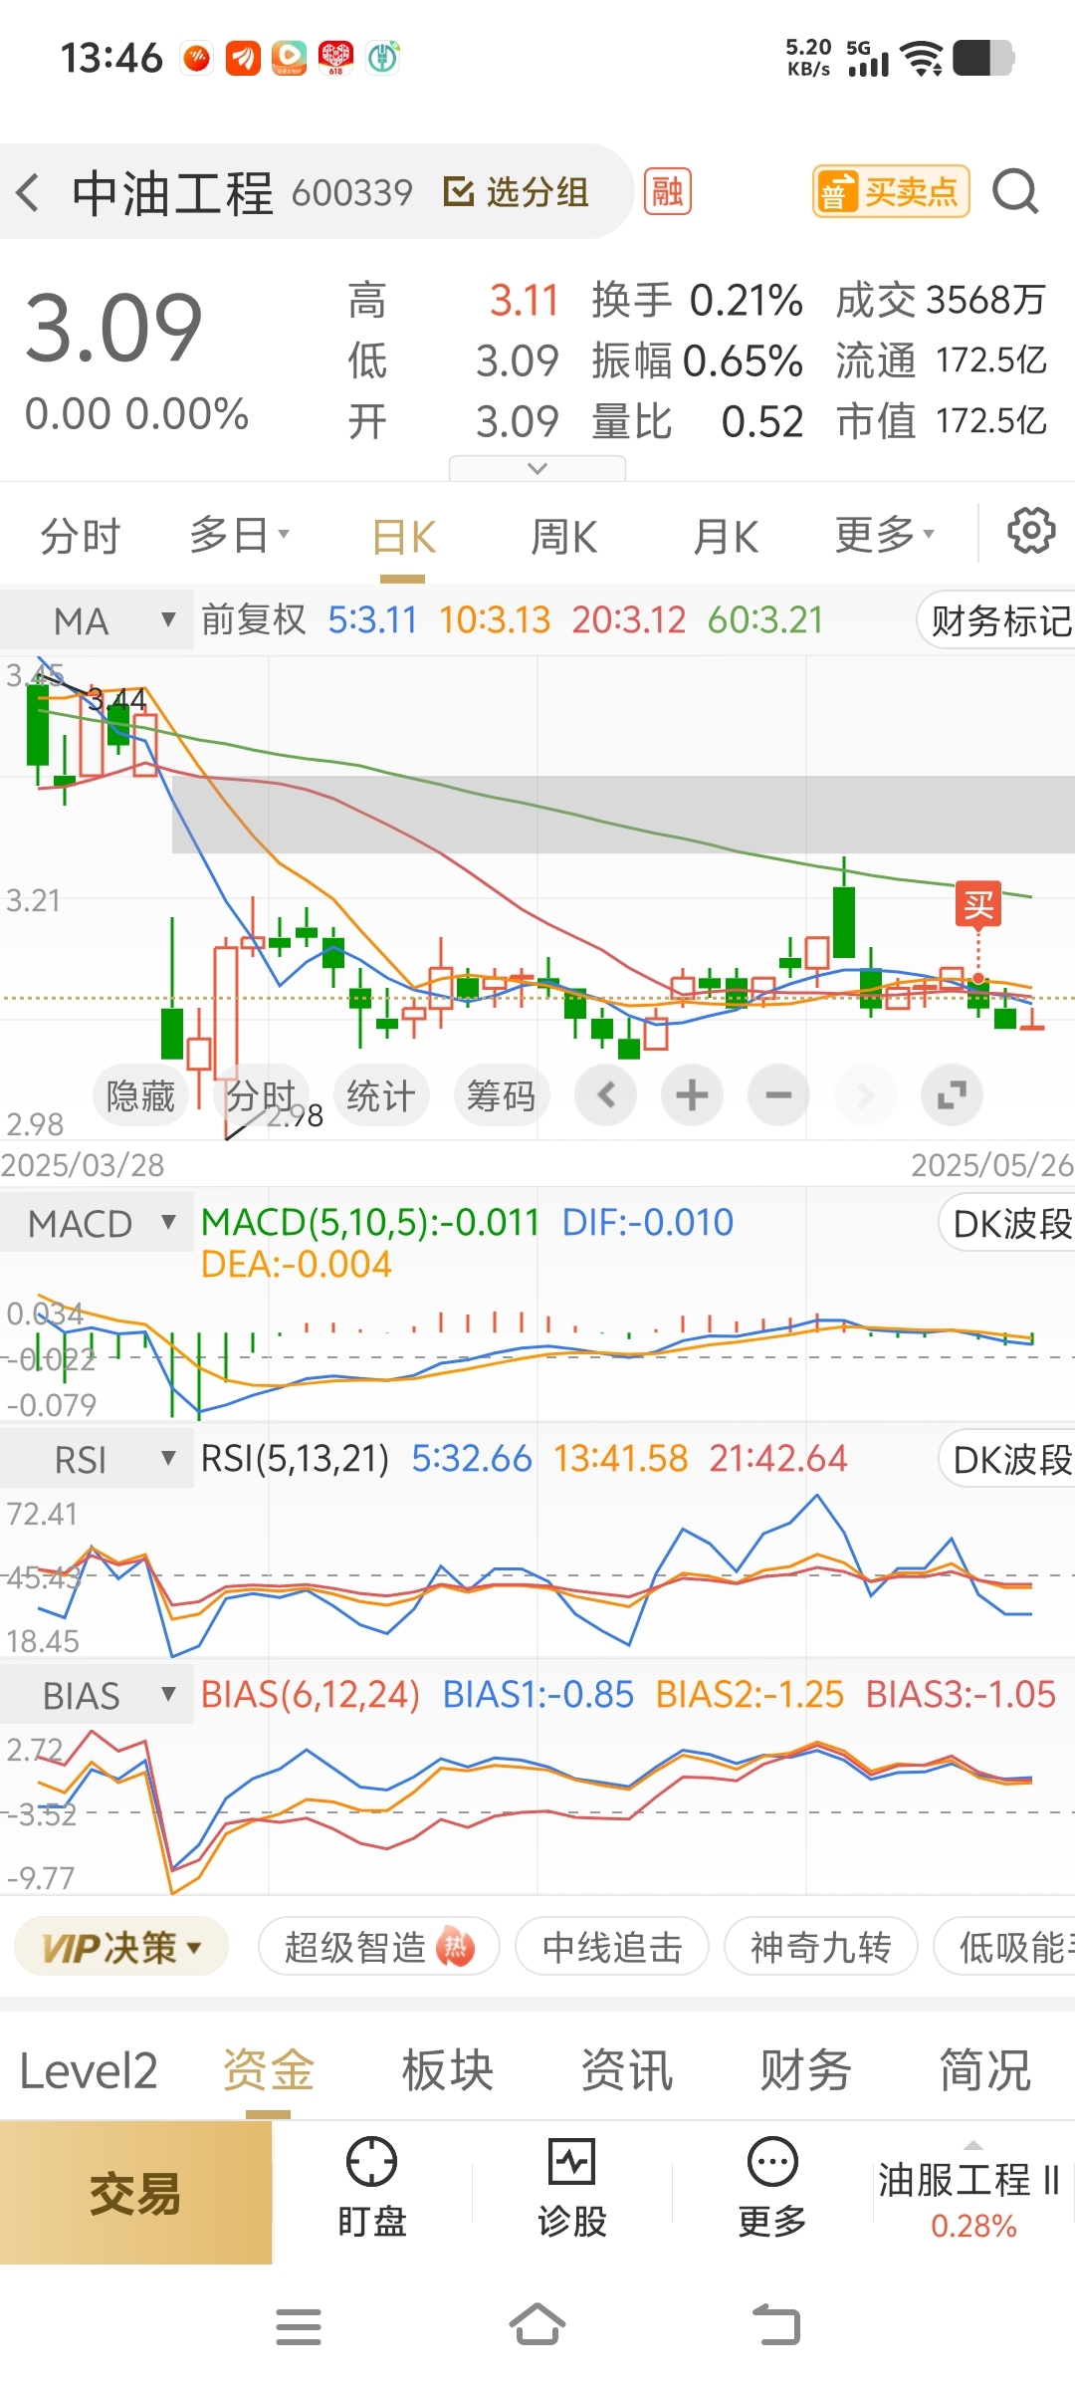Change the 前复权 adjustment setting
Screen dimensions: 1075x2390
pos(254,619)
